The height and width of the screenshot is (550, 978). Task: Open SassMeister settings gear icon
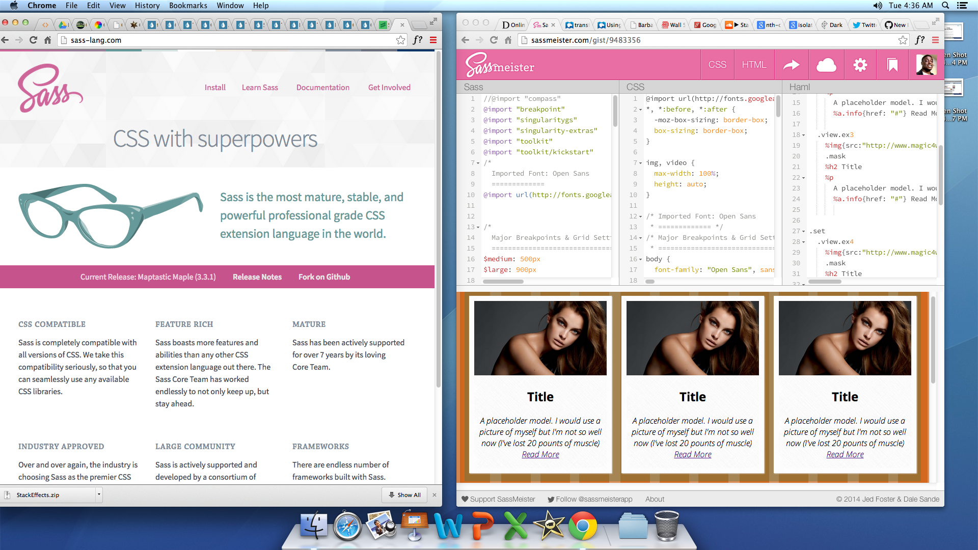[x=860, y=65]
